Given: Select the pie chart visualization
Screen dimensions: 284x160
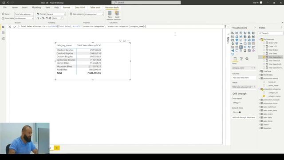Looking at the screenshot, I should [245, 40].
